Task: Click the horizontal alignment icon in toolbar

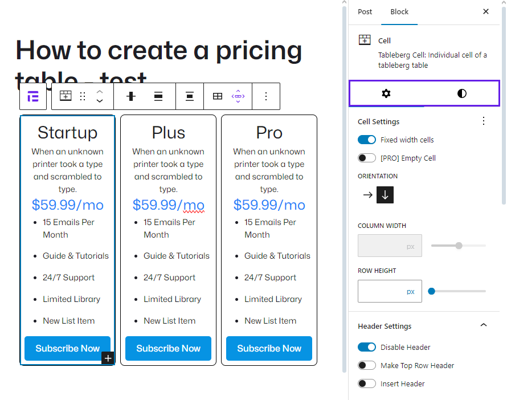Action: coord(131,96)
